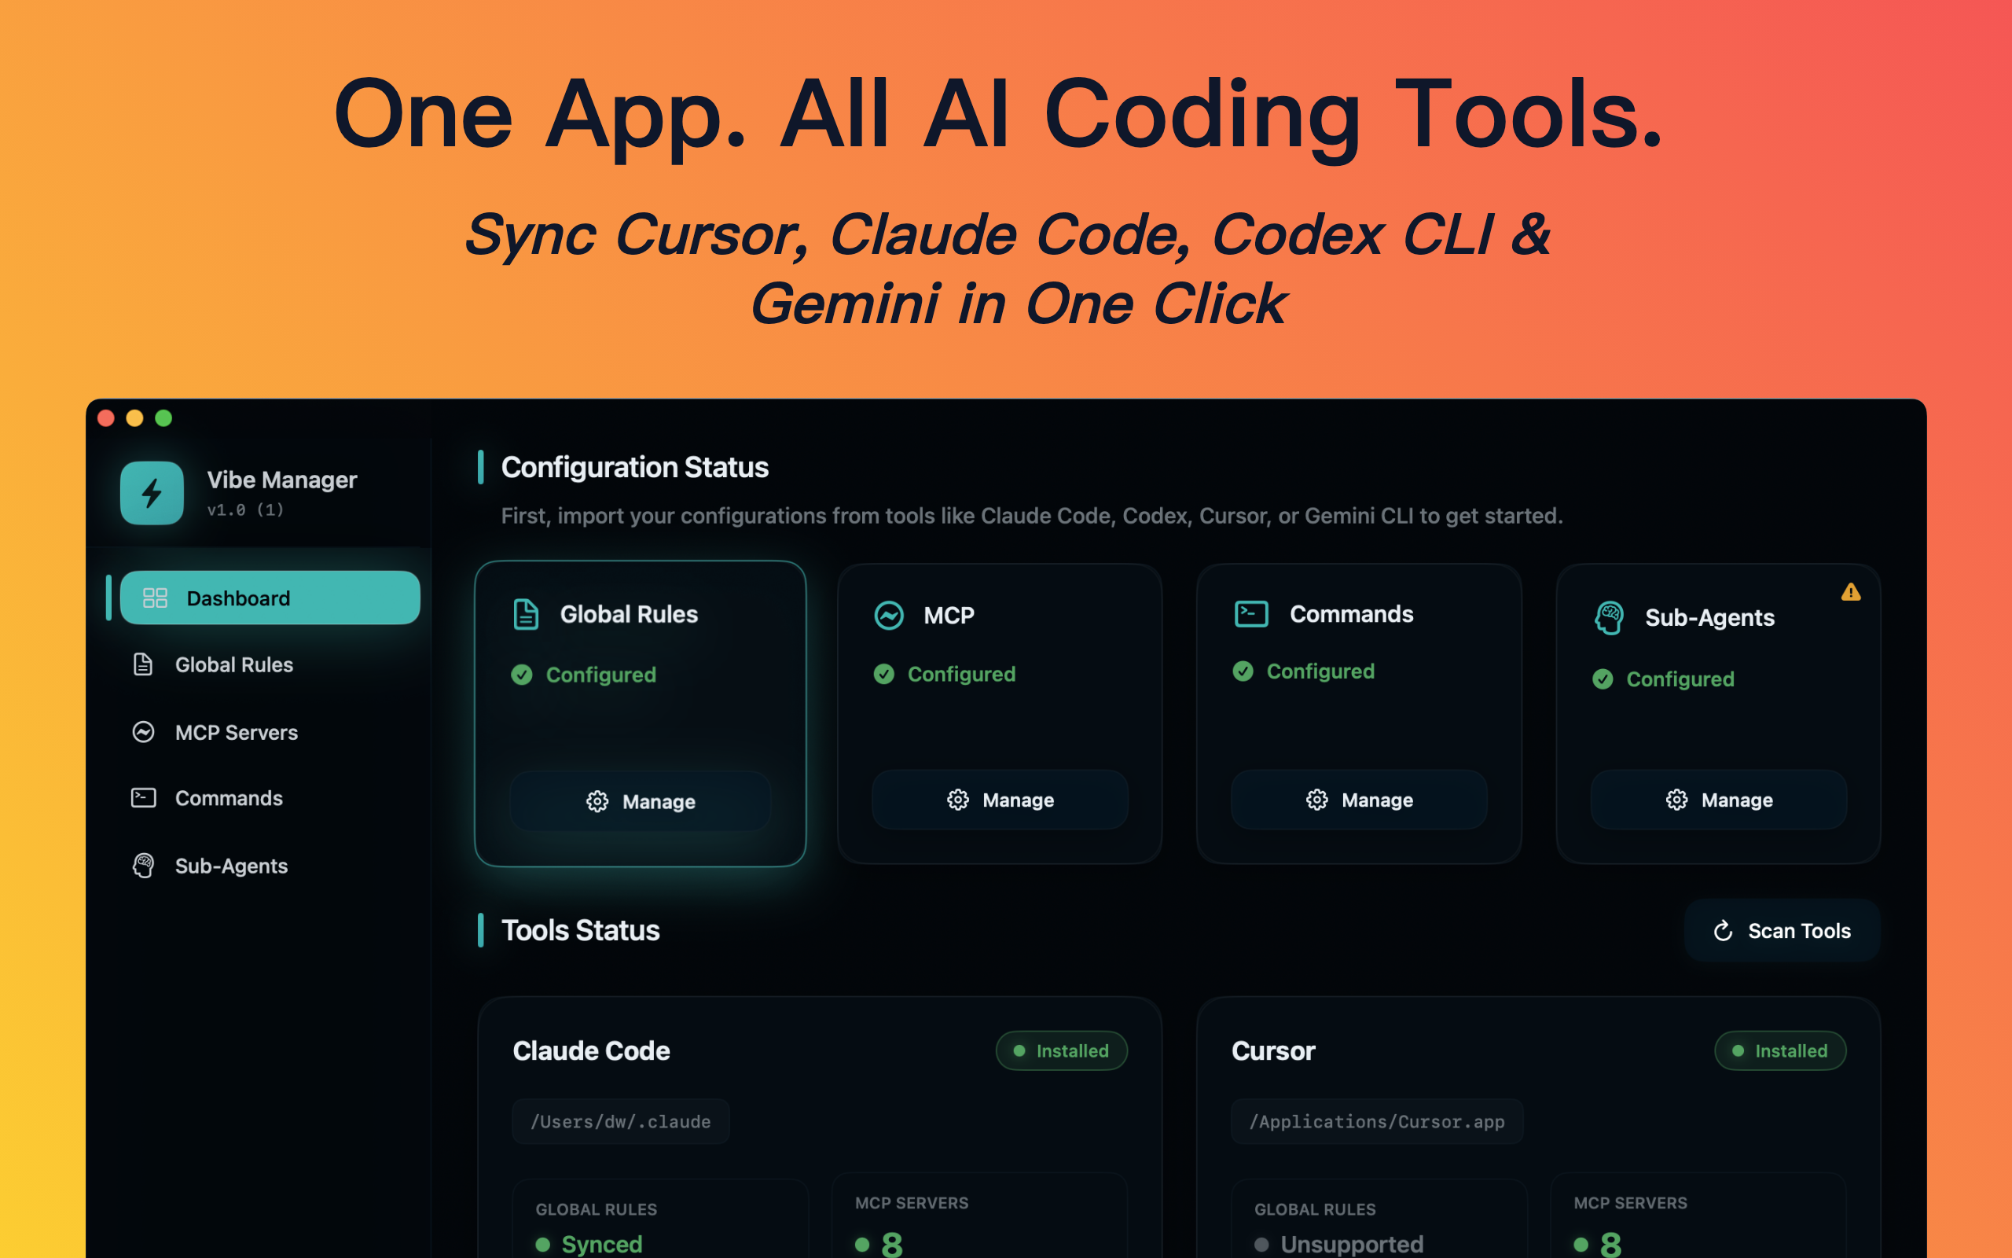Image resolution: width=2012 pixels, height=1258 pixels.
Task: Click the MCP card icon
Action: (889, 616)
